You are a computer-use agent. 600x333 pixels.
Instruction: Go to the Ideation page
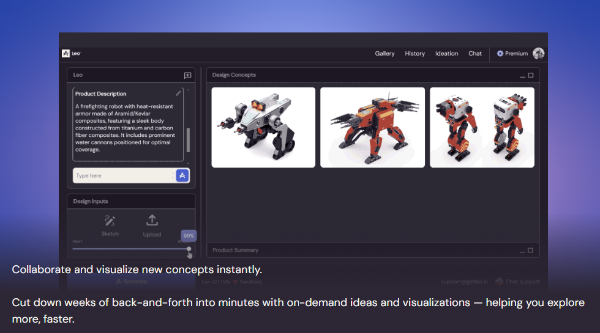point(446,54)
